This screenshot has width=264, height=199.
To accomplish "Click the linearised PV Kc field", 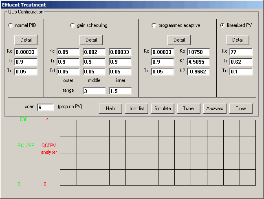I will 240,52.
